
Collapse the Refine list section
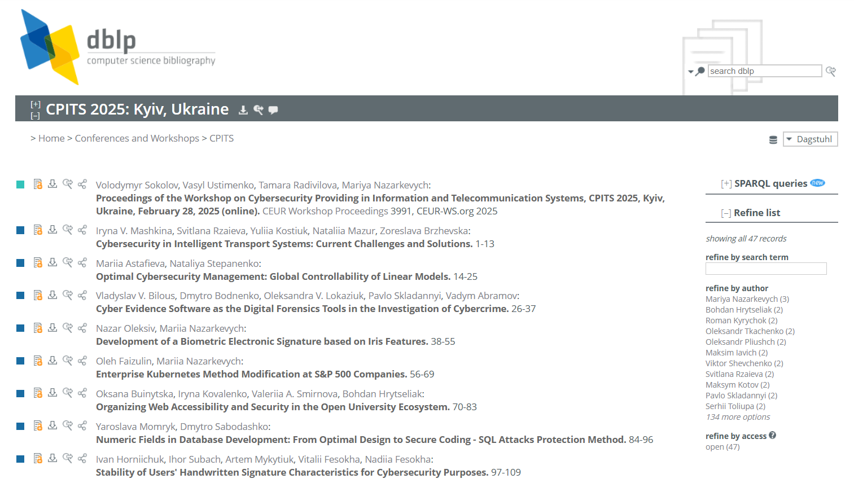726,213
